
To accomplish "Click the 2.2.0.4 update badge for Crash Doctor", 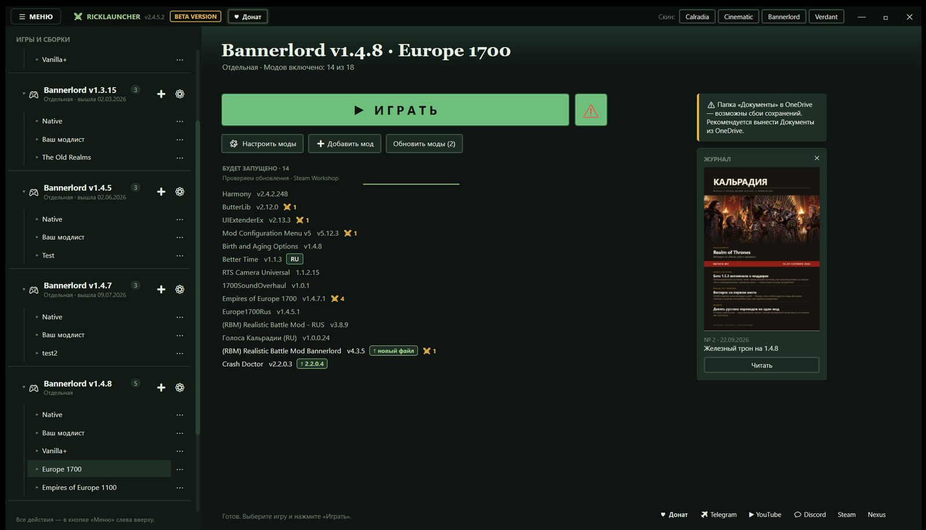I will [x=312, y=364].
